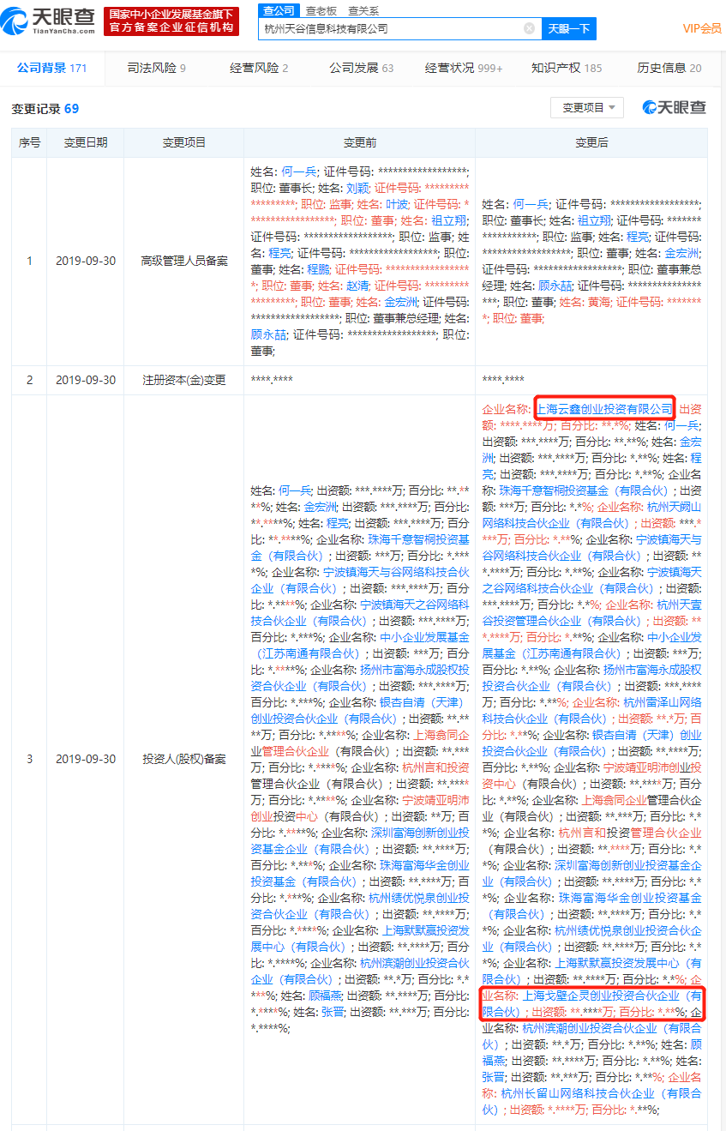Open 刘颖 profile link in 变更前 column

(357, 188)
